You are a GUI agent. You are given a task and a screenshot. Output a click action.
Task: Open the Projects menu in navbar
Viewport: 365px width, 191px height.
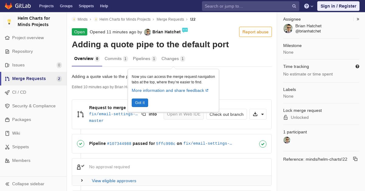click(x=46, y=6)
